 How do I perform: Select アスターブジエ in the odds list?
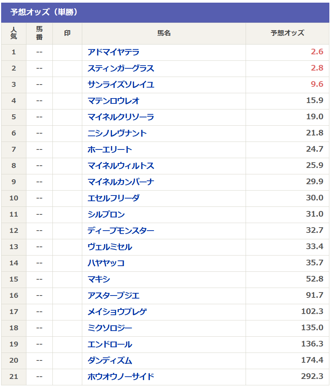point(113,296)
